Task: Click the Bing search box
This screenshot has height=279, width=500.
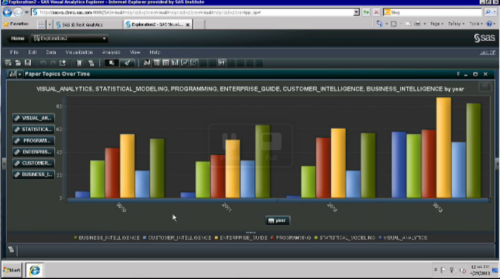Action: point(433,13)
